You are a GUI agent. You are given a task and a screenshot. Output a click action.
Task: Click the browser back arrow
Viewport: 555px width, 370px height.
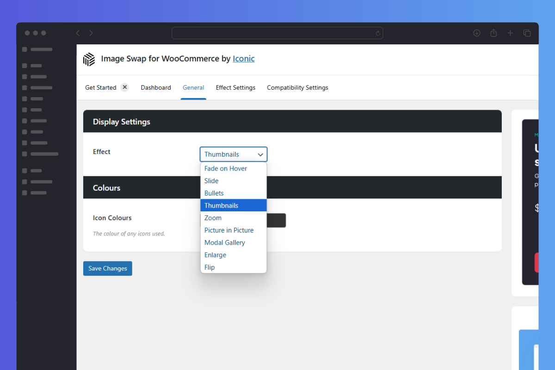78,33
